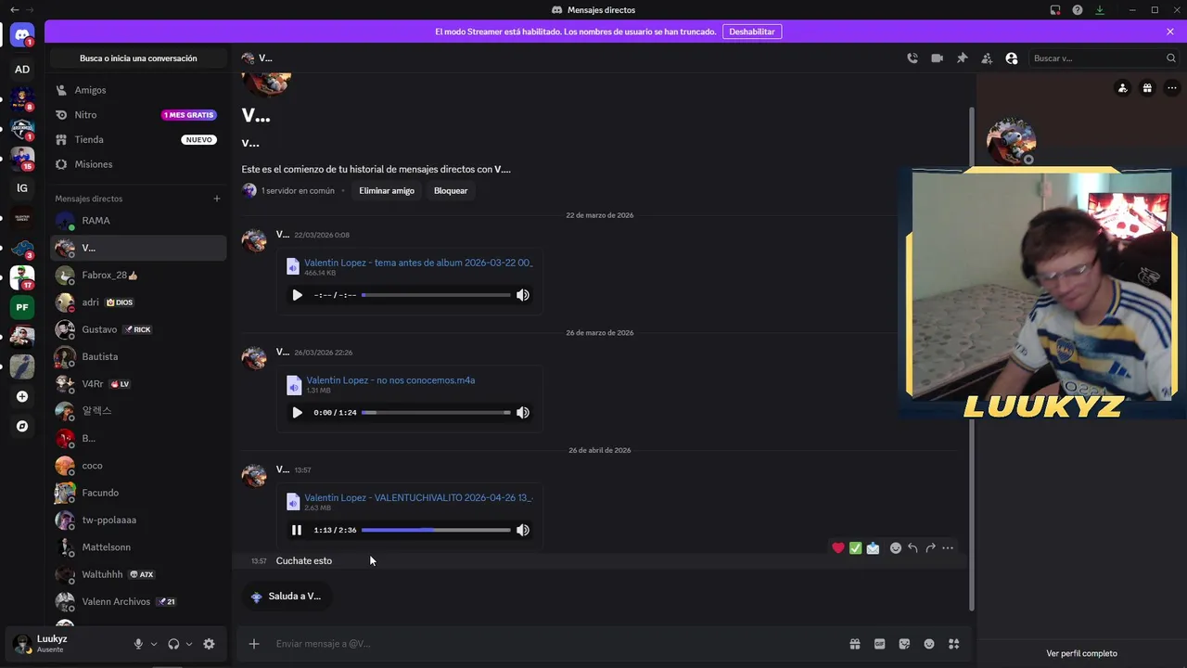Image resolution: width=1187 pixels, height=668 pixels.
Task: Open the DM with Fabrox_28
Action: [138, 275]
